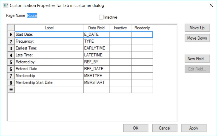217x136 pixels.
Task: Confirm changes with the OK button
Action: click(x=136, y=128)
